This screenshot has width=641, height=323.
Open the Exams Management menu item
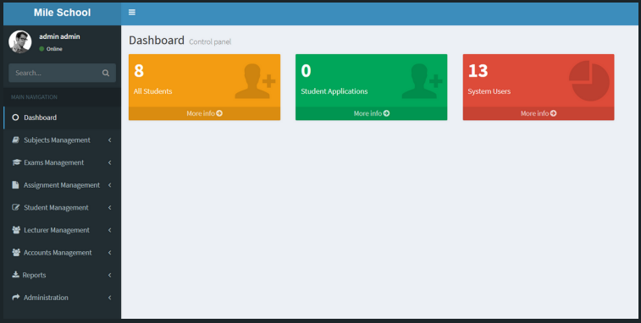(62, 162)
